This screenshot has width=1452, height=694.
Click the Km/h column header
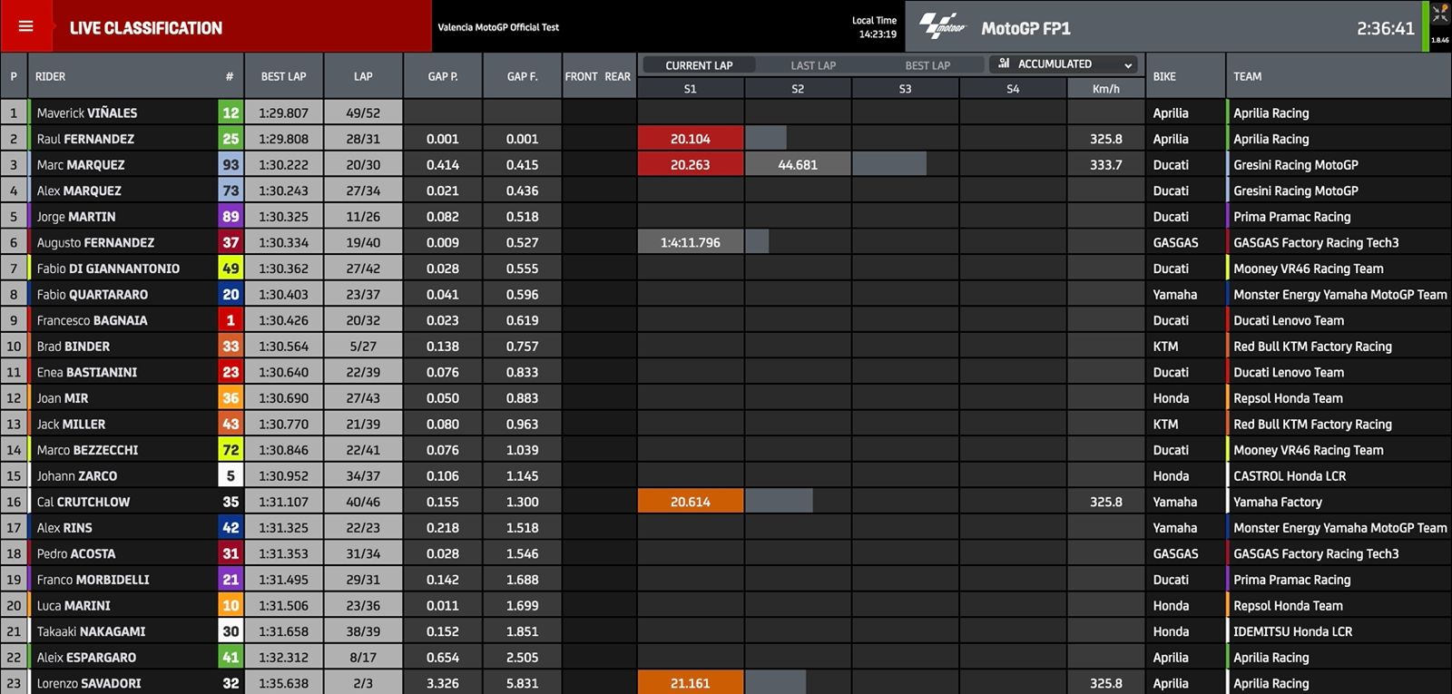[x=1106, y=89]
